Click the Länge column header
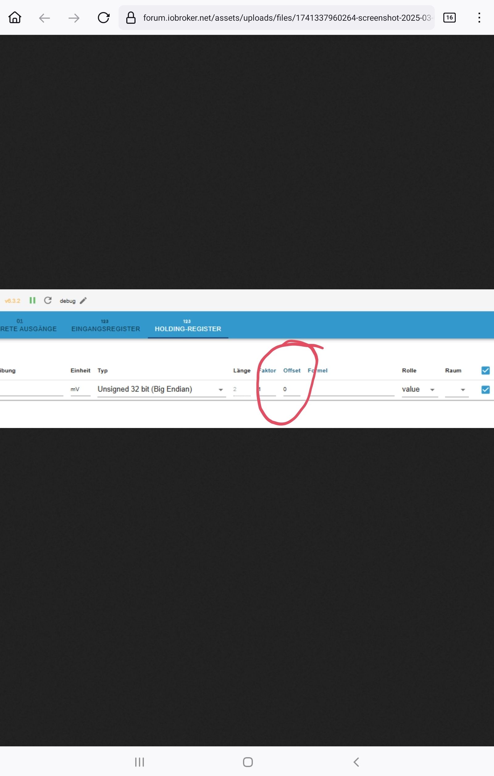The image size is (494, 776). click(x=242, y=370)
